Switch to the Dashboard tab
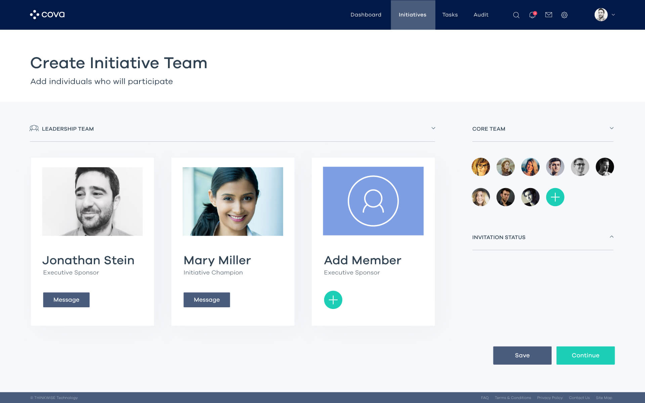The height and width of the screenshot is (403, 645). tap(366, 15)
